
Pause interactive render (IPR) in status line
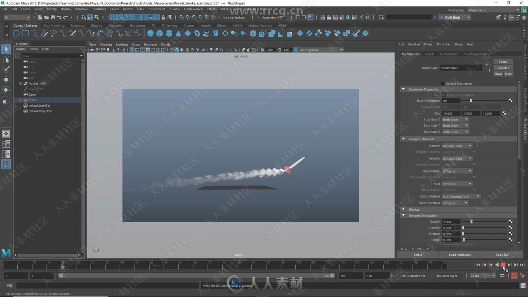click(x=367, y=17)
